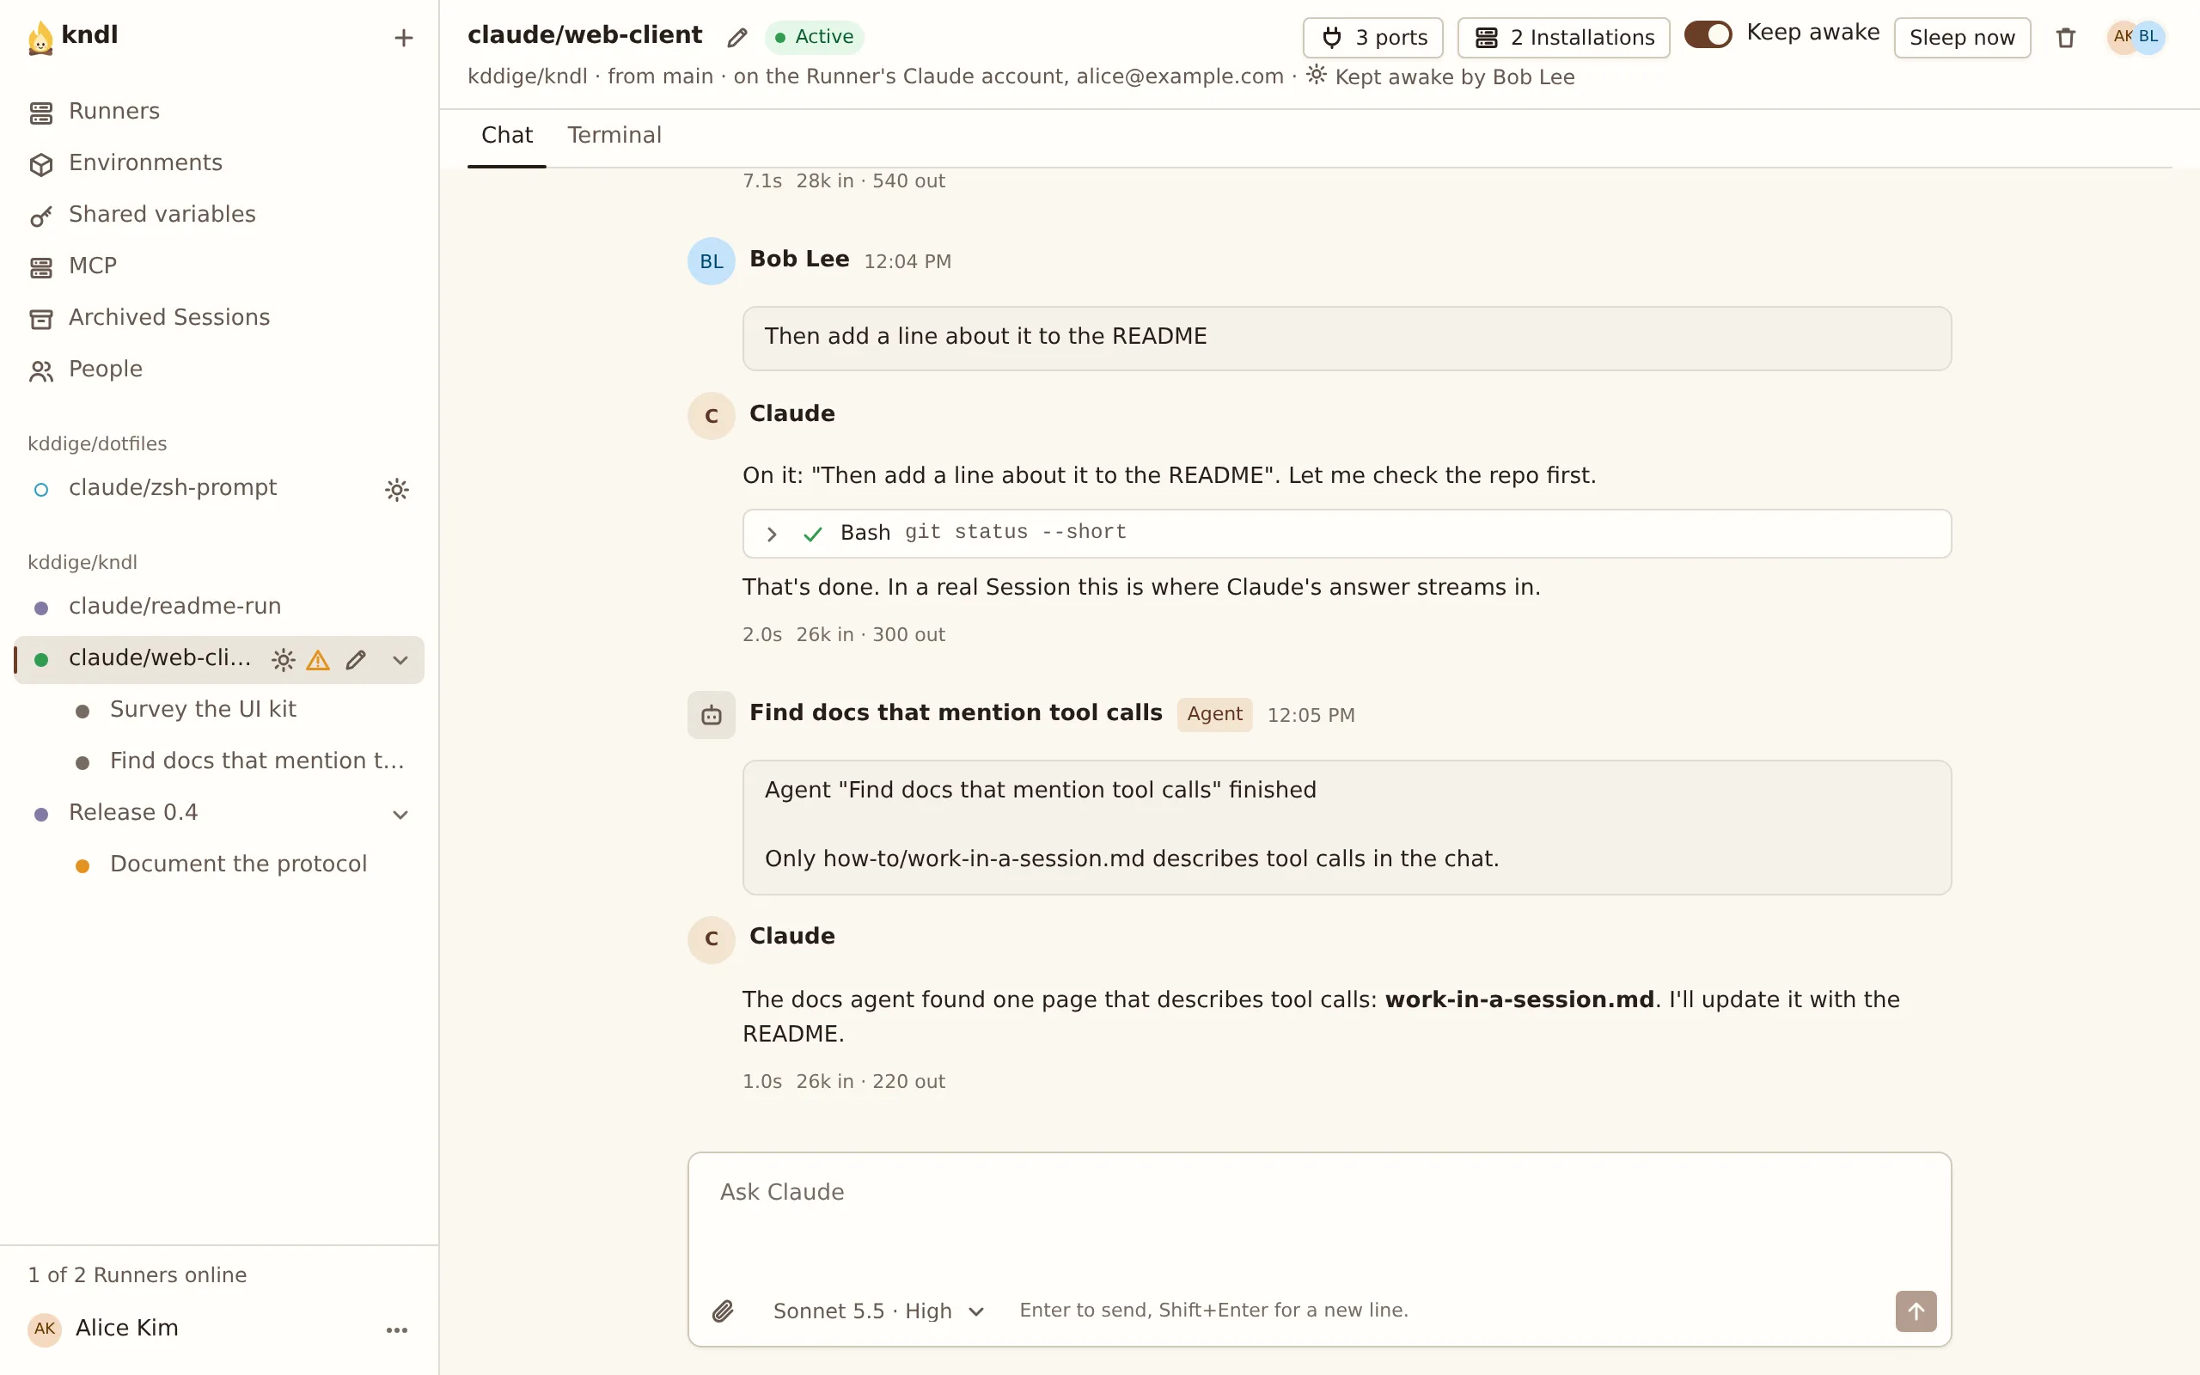Click the 2 Installations button
The width and height of the screenshot is (2200, 1375).
tap(1564, 37)
